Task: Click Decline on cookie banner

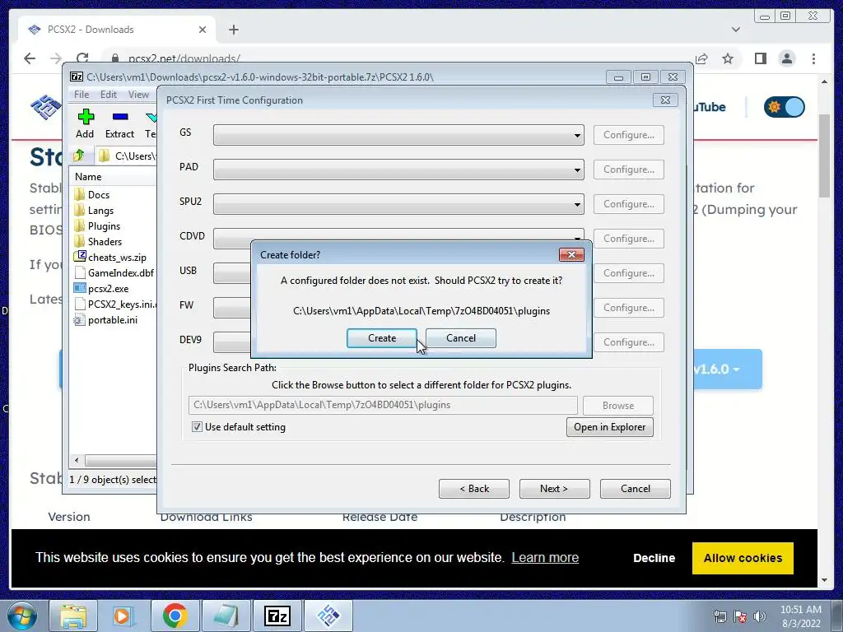Action: click(x=654, y=558)
